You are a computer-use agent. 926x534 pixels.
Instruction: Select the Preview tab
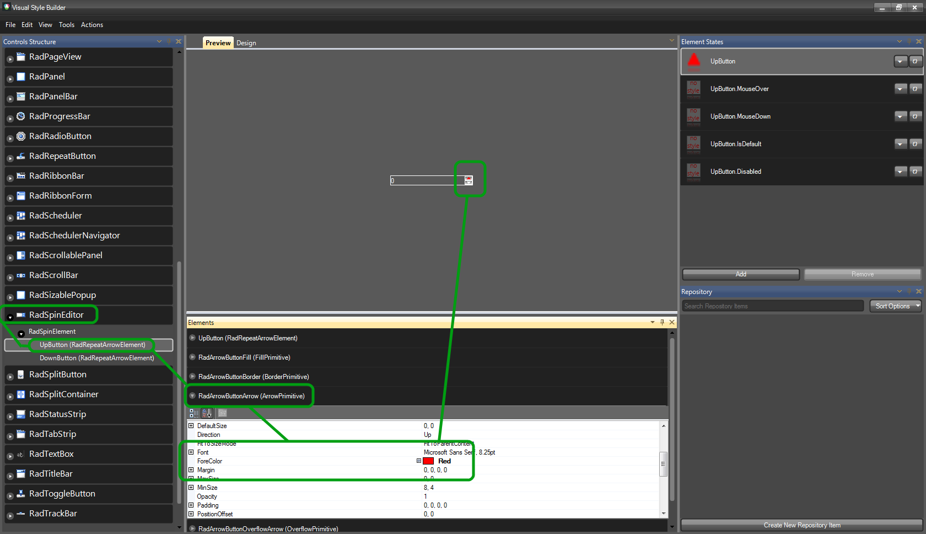click(218, 43)
